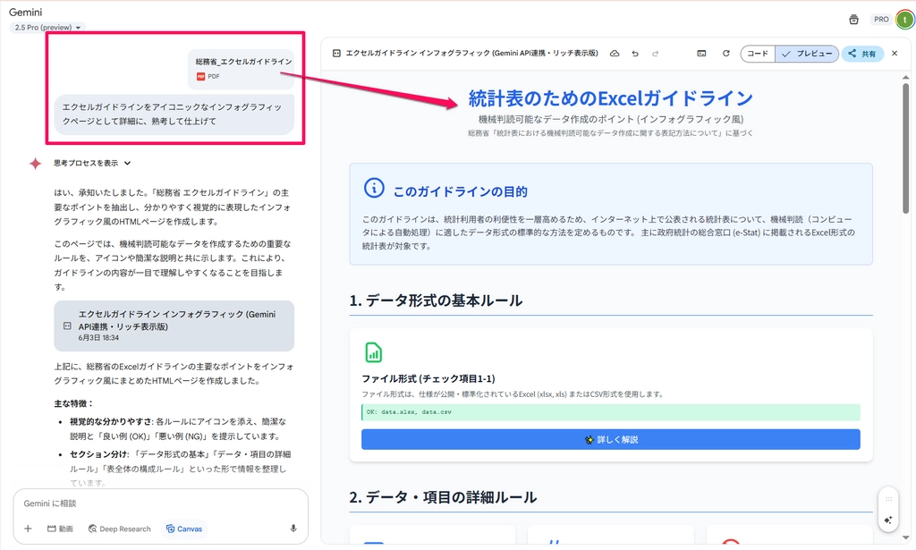
Task: Open the 総務省_エクセルガイドライン PDF attachment
Action: coord(242,69)
